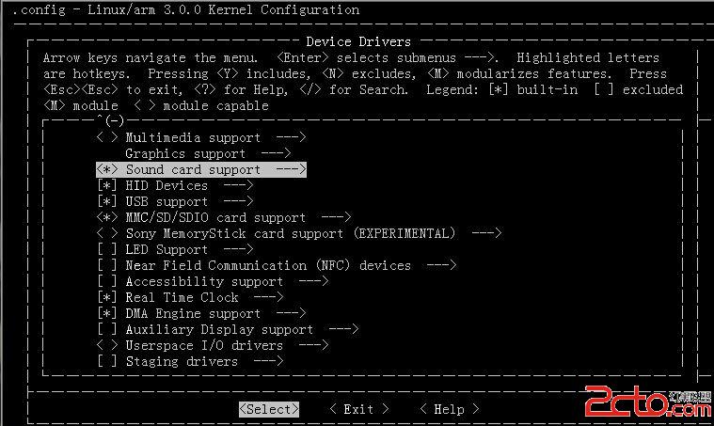Screen dimensions: 714x426
Task: Click the Select button
Action: click(269, 409)
